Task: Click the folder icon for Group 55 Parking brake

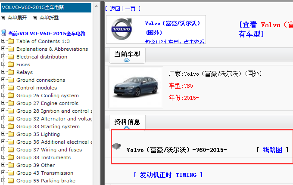Action: click(11, 181)
